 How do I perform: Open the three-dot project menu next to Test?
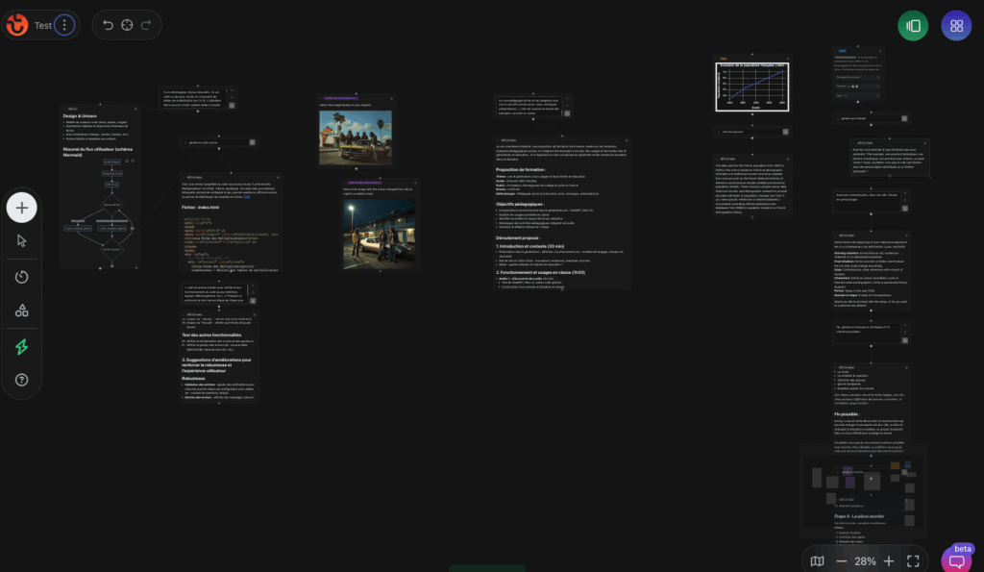click(x=64, y=25)
